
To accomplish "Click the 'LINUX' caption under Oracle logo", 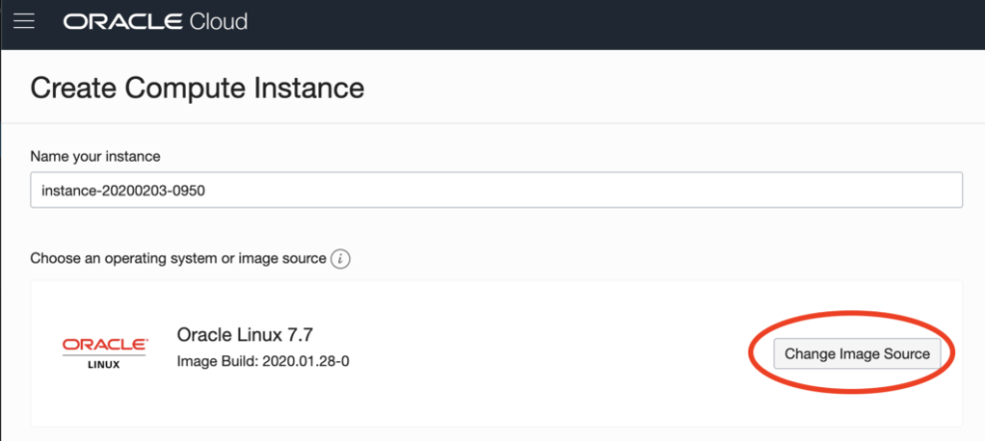I will (x=105, y=366).
